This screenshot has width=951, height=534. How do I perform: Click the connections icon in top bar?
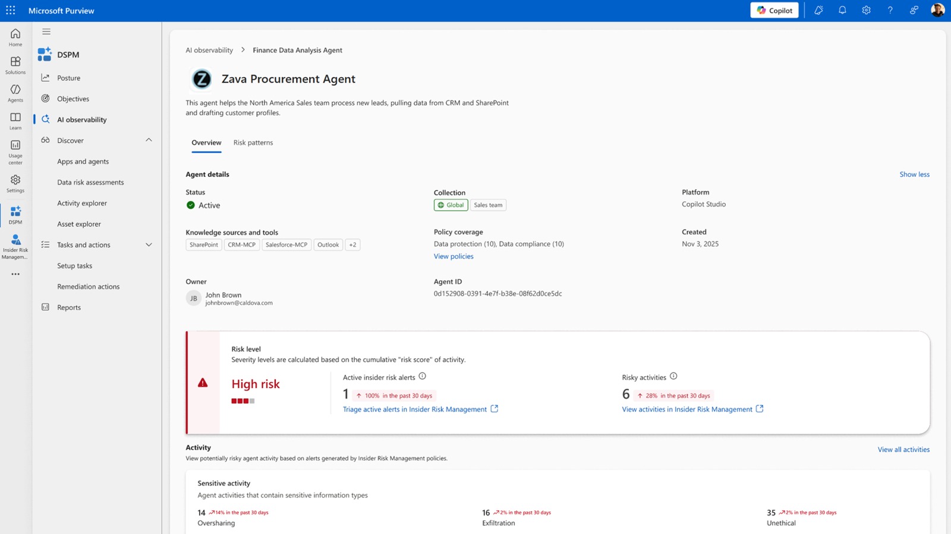(x=914, y=10)
